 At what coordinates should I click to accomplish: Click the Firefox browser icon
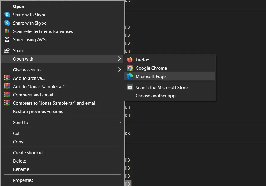(130, 60)
